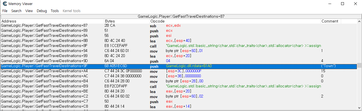Image resolution: width=362 pixels, height=111 pixels.
Task: Open the View menu
Action: tap(29, 11)
